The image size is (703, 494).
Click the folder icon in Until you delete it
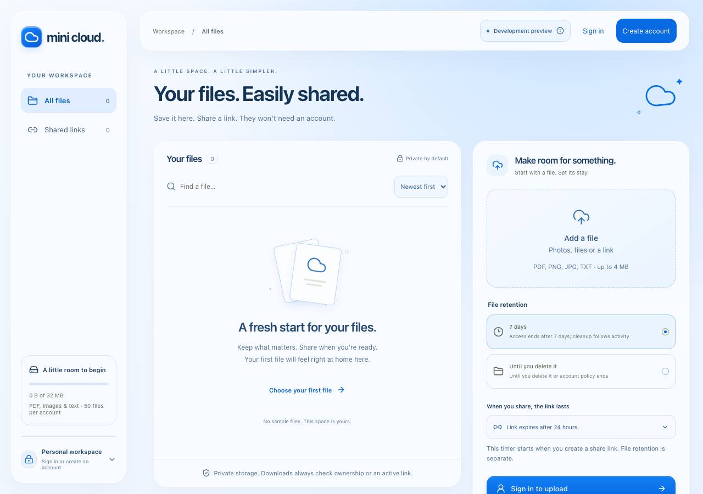[498, 371]
